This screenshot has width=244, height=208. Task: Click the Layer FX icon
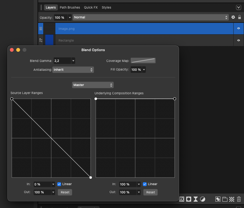pyautogui.click(x=182, y=199)
